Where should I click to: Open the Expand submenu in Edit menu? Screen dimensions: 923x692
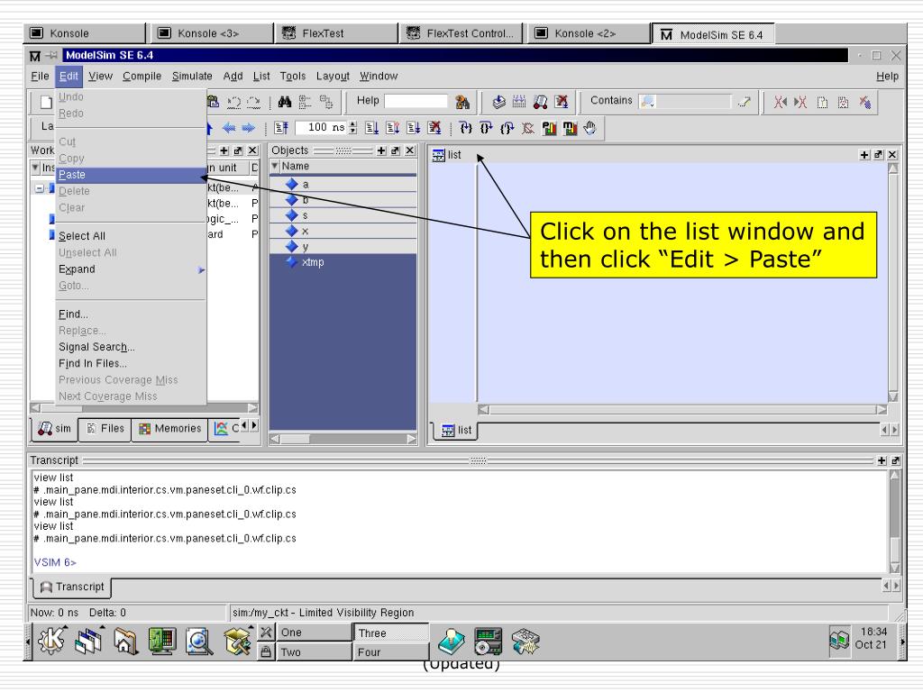coord(131,269)
